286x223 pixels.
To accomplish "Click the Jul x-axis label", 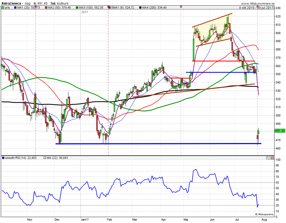I will click(x=237, y=220).
